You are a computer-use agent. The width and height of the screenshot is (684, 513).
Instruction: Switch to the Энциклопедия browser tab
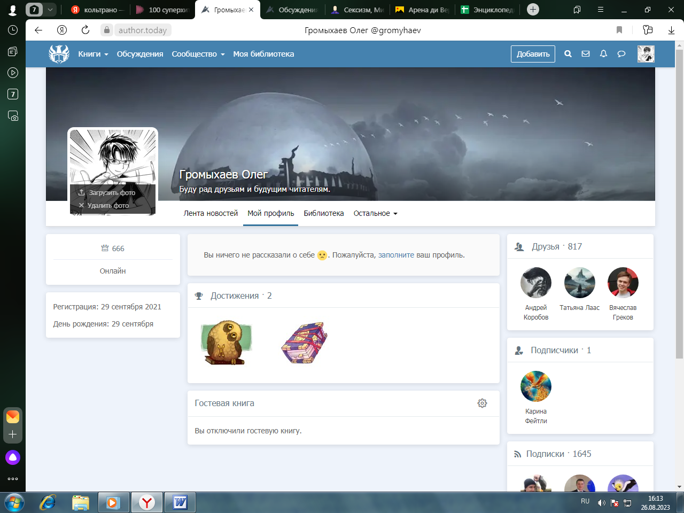click(x=487, y=10)
